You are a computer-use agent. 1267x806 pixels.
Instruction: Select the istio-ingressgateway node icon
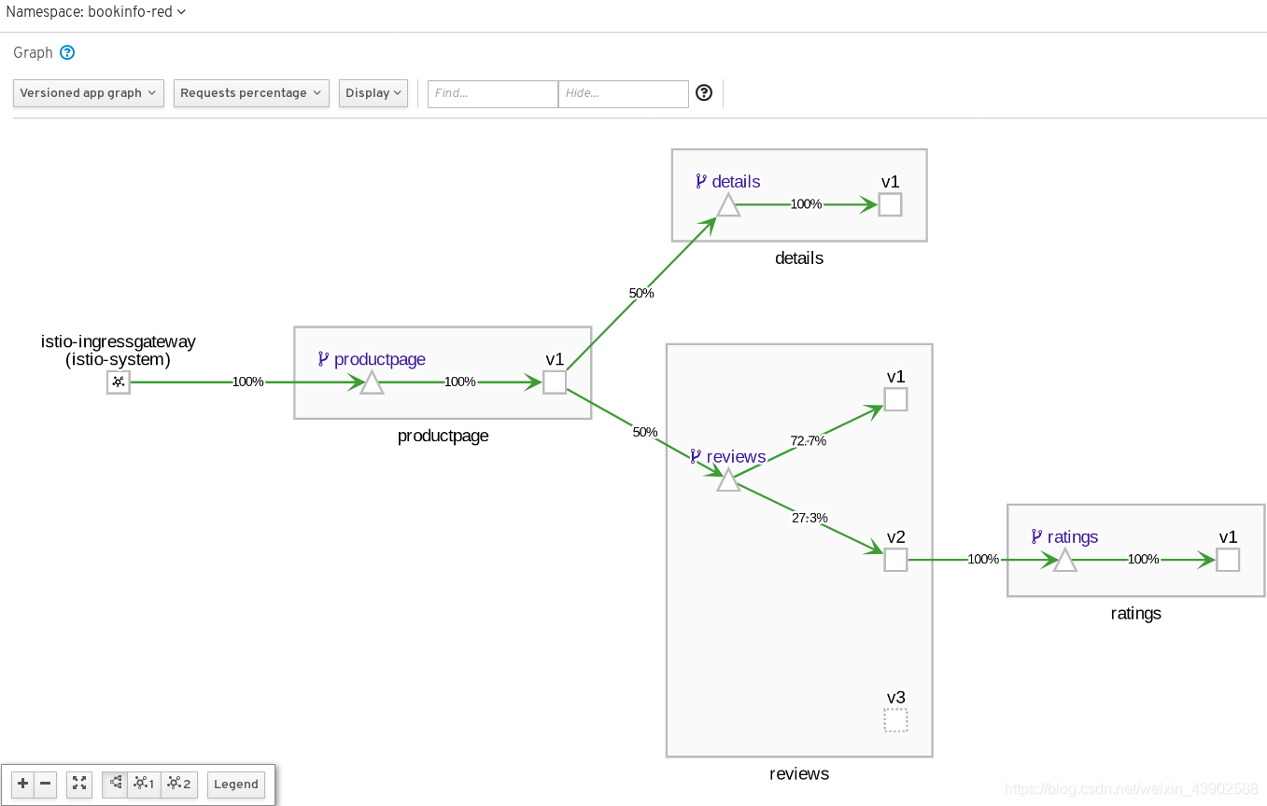tap(119, 382)
